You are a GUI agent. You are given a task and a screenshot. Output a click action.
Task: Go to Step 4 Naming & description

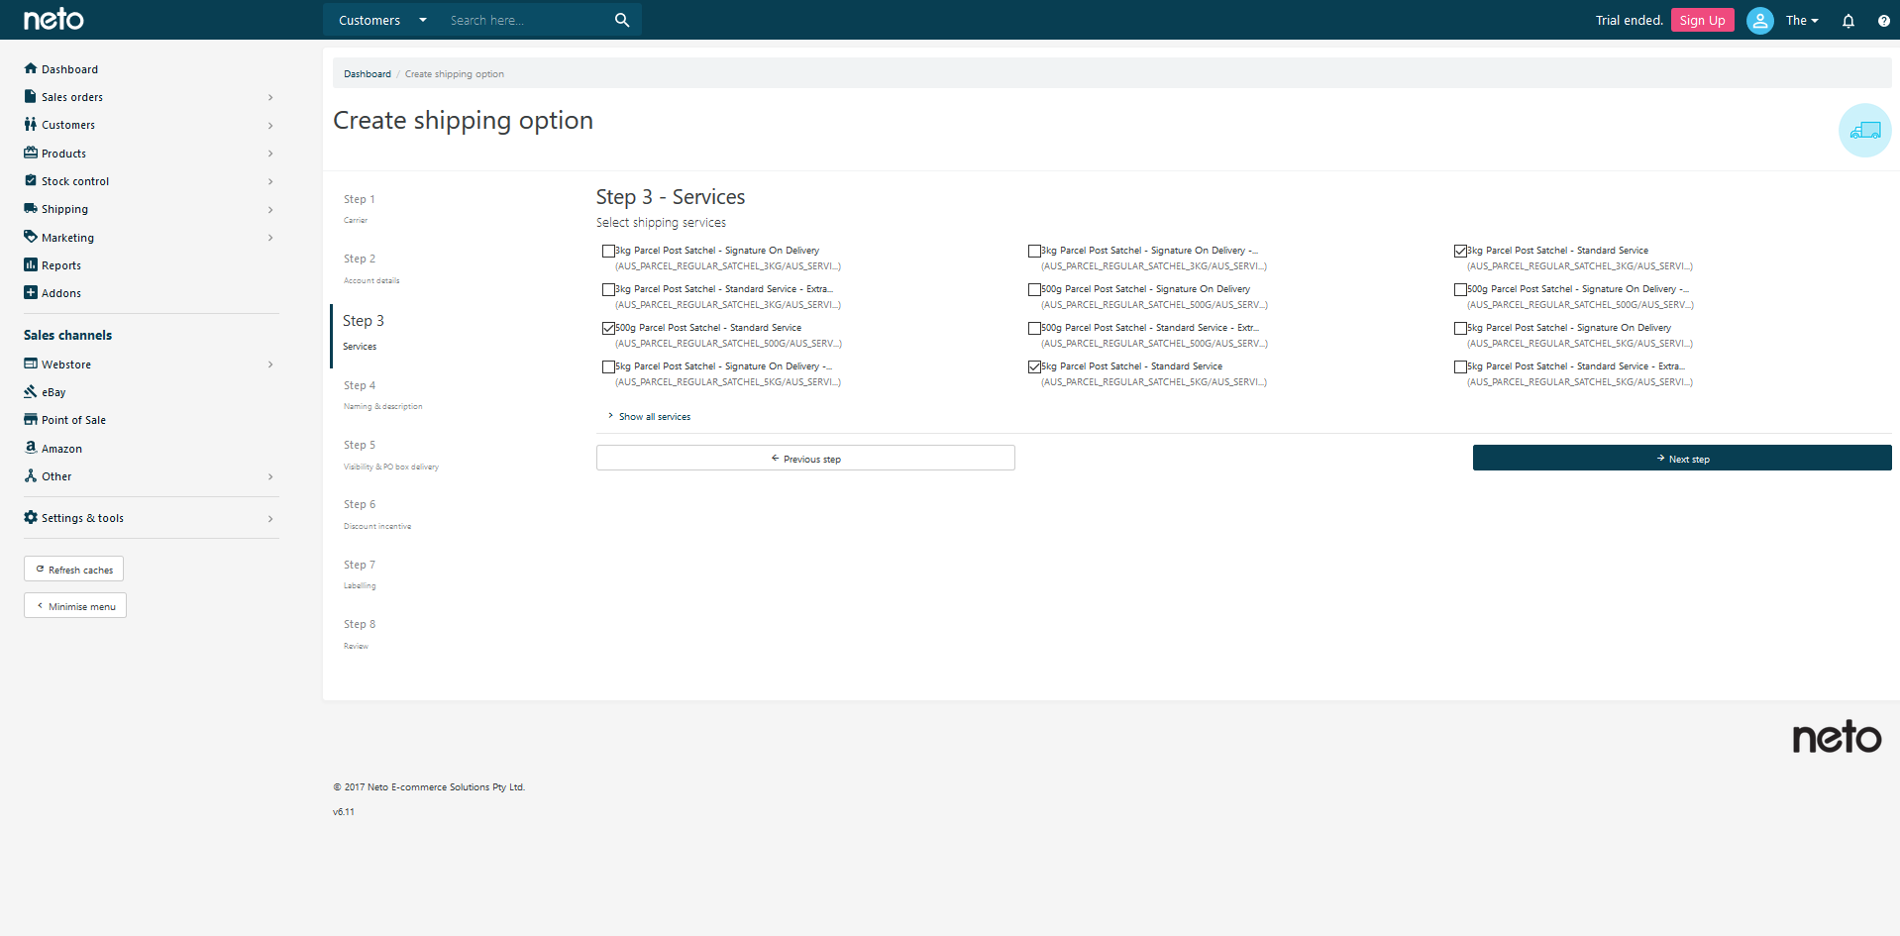pyautogui.click(x=382, y=395)
